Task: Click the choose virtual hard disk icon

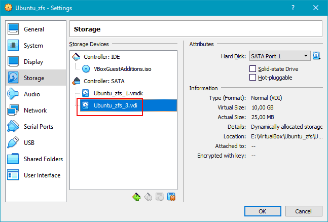Action: click(317, 56)
